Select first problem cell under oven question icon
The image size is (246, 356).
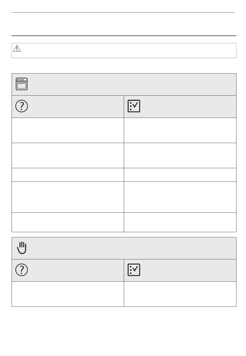(68, 130)
